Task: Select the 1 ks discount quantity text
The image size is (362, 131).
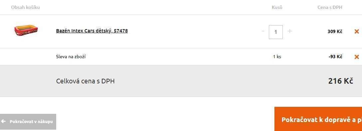Action: click(277, 57)
